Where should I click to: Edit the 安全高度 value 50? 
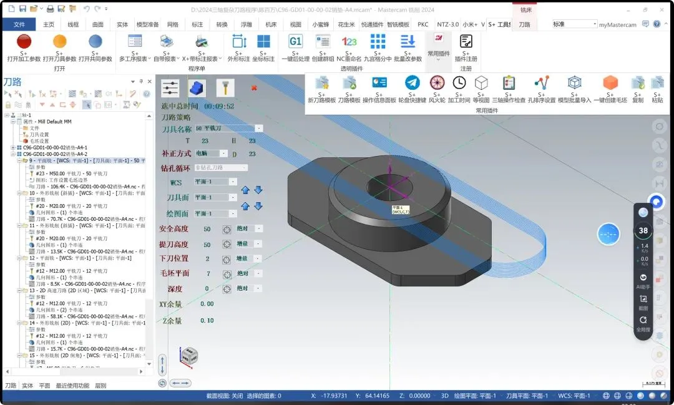tap(207, 229)
